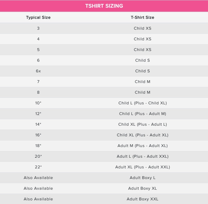This screenshot has height=204, width=208.
Task: Click the TSHIRT SIZING header banner
Action: coord(104,6)
